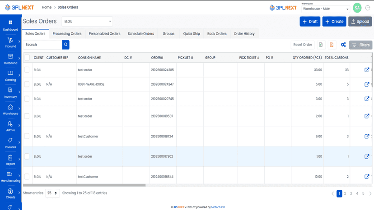The width and height of the screenshot is (374, 210).
Task: Open the Clients sidebar icon
Action: (10, 191)
